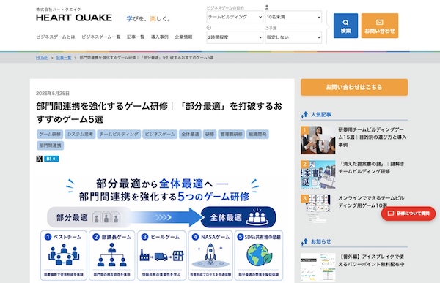Click the 組織開発 tag
The image size is (440, 283).
pos(257,134)
